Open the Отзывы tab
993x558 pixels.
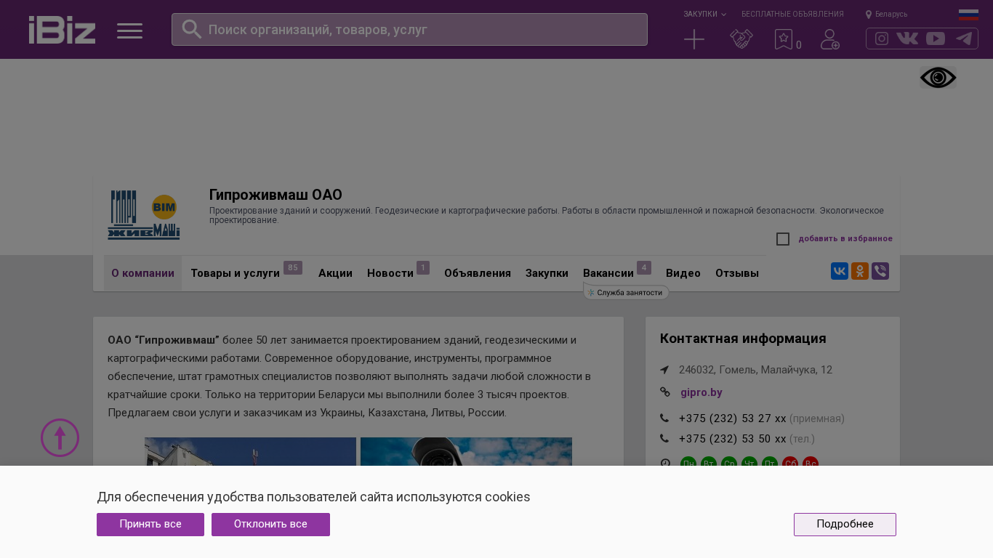click(x=737, y=273)
